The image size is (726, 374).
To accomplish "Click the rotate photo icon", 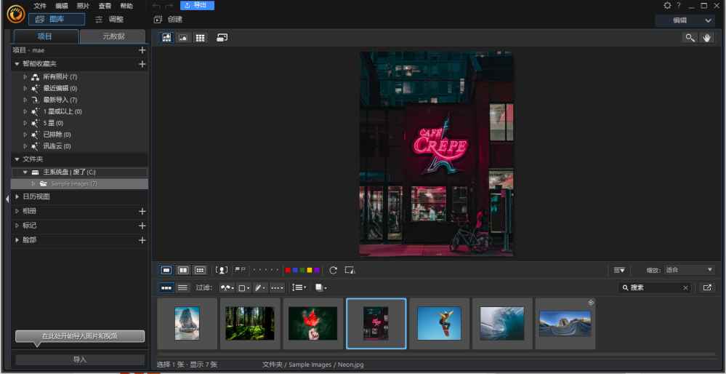I will click(x=333, y=270).
